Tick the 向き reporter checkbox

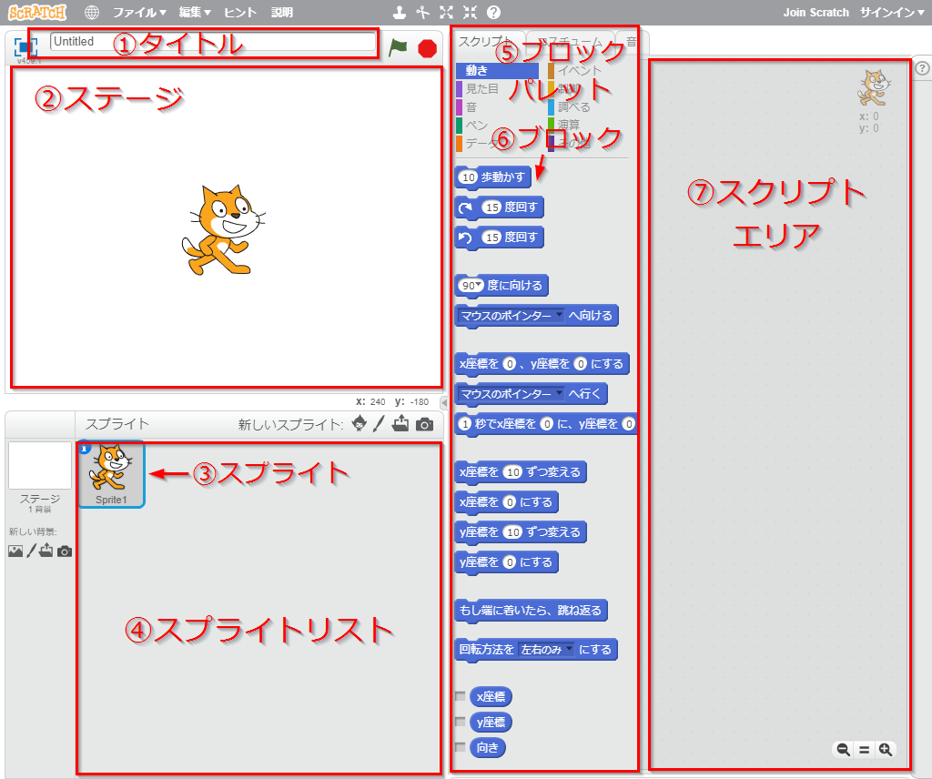pos(461,747)
